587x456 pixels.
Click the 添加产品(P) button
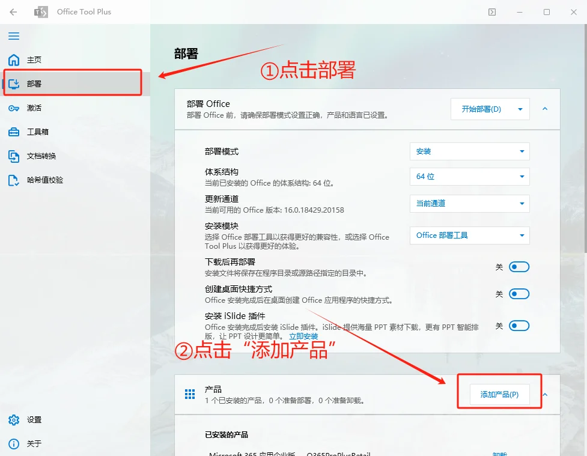(499, 394)
